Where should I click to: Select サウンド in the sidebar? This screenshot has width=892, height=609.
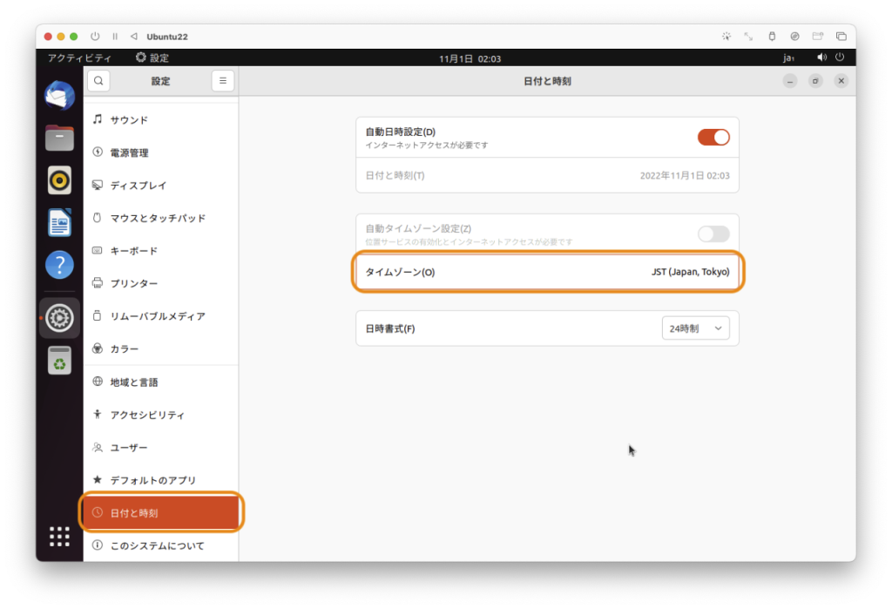click(x=161, y=120)
